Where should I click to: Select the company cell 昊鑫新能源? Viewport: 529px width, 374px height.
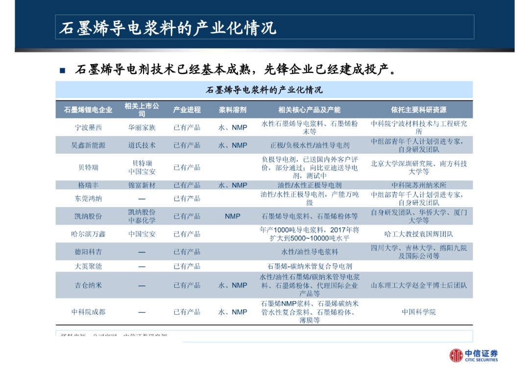point(88,145)
